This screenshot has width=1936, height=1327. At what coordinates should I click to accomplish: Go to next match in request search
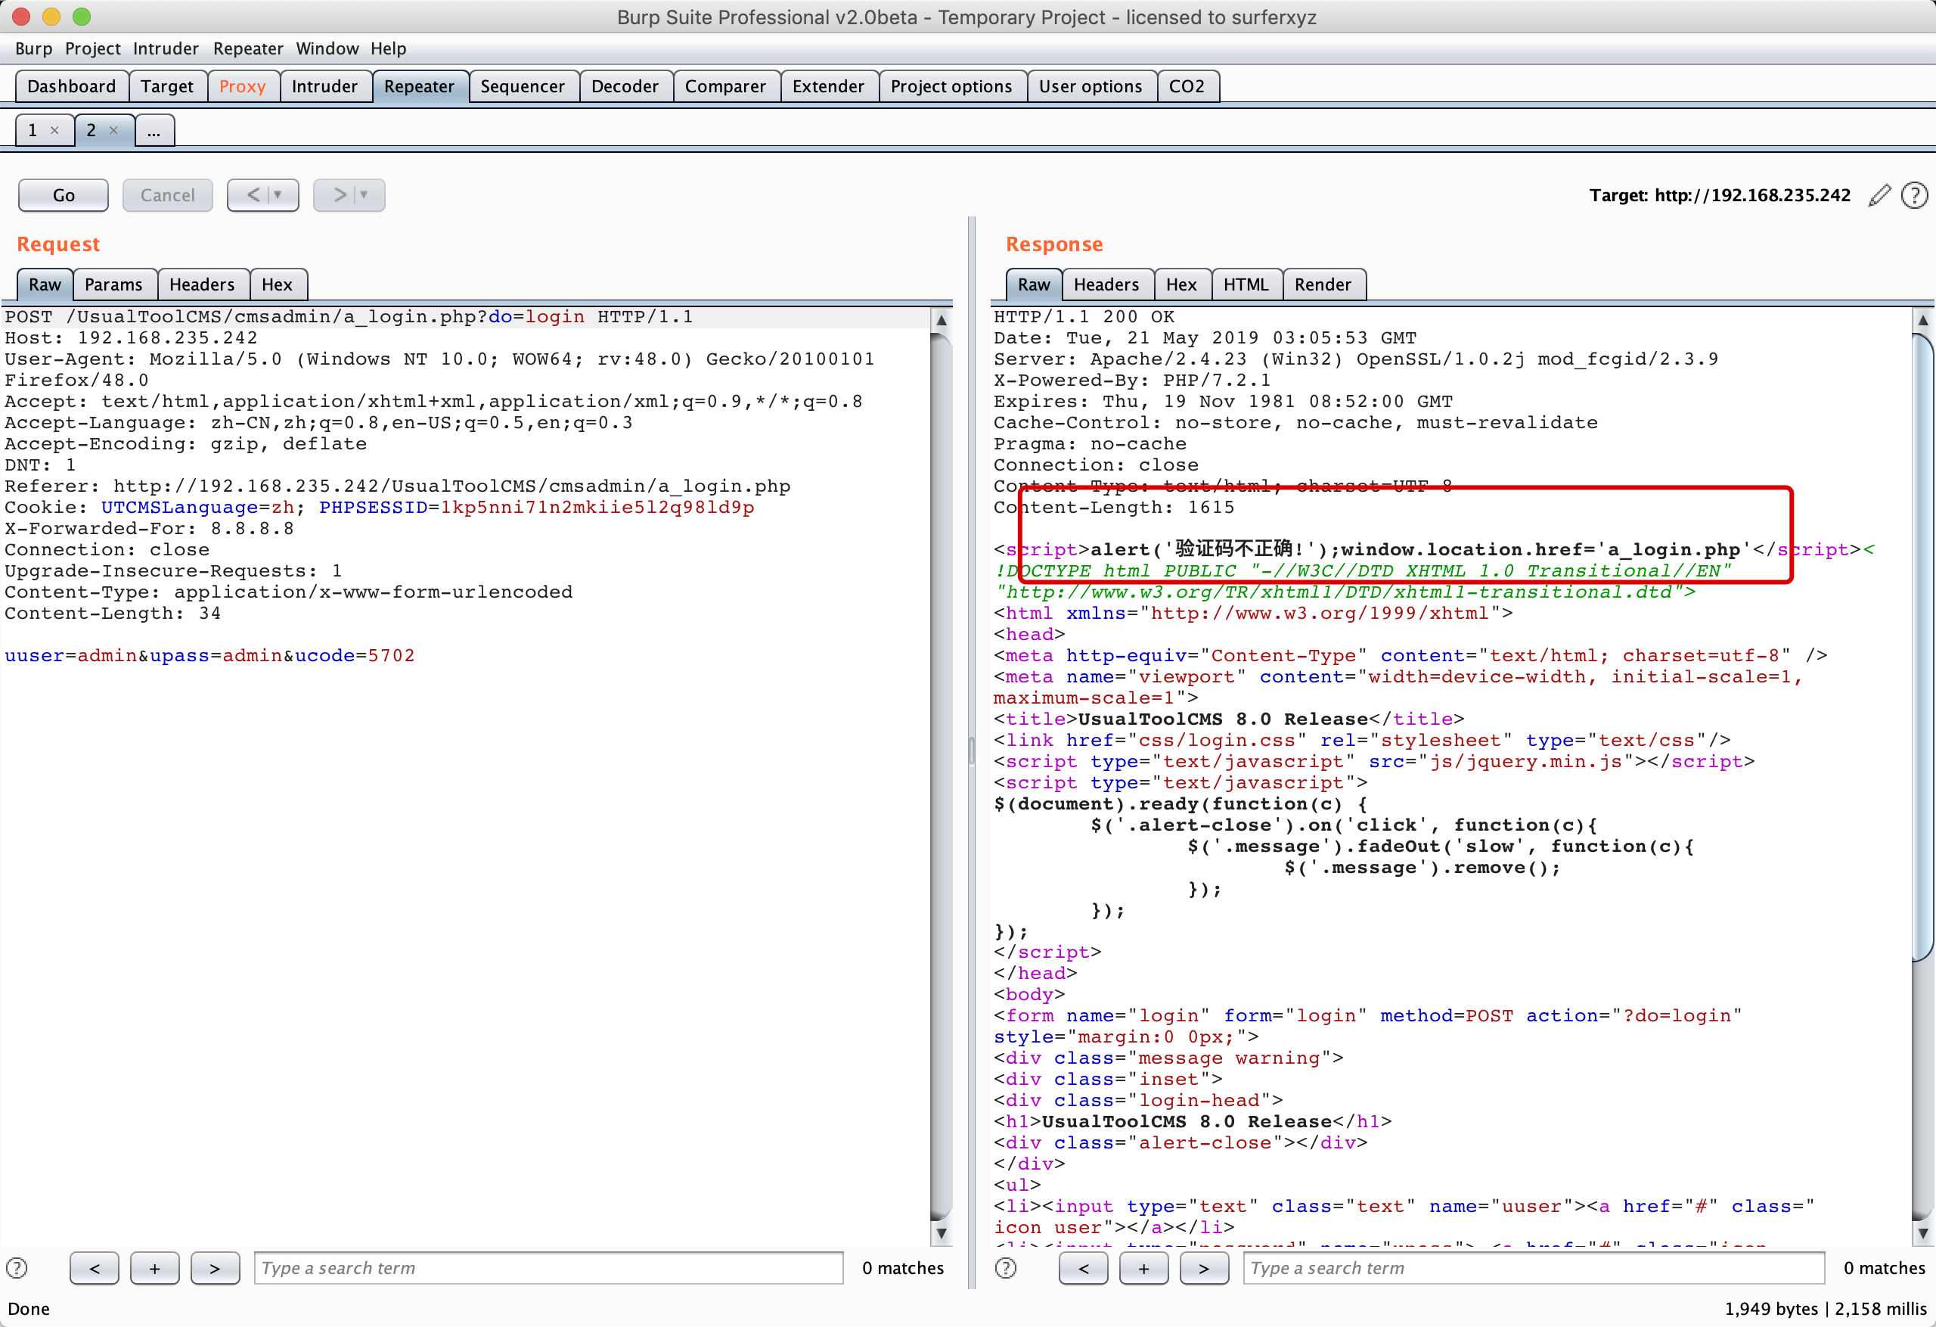click(x=215, y=1268)
